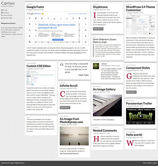Click UNCATEGORIZED label above Custom CSS Editor

(31, 63)
